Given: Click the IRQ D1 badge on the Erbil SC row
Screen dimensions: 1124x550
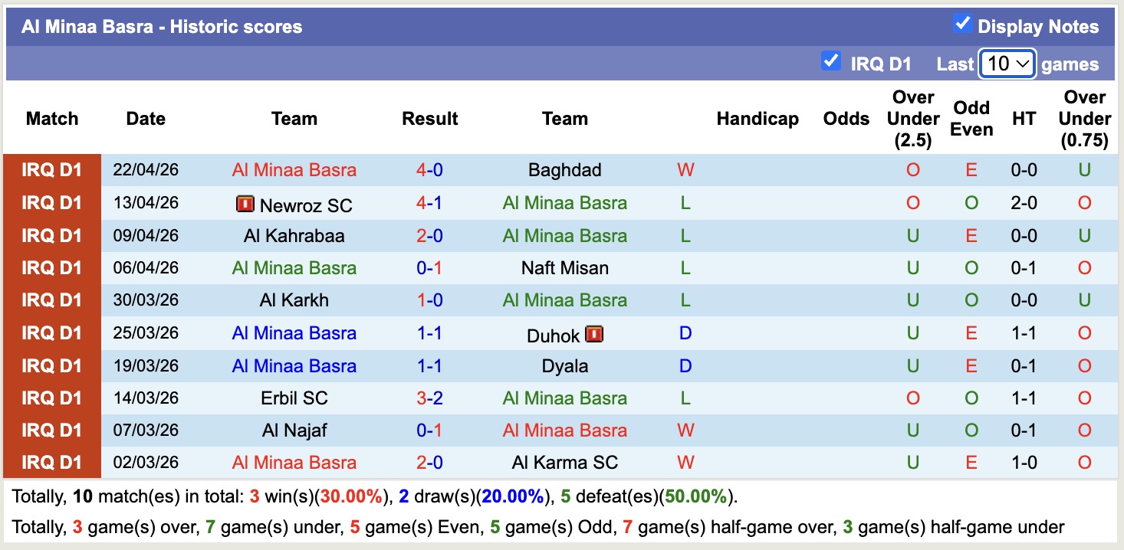Looking at the screenshot, I should coord(51,398).
